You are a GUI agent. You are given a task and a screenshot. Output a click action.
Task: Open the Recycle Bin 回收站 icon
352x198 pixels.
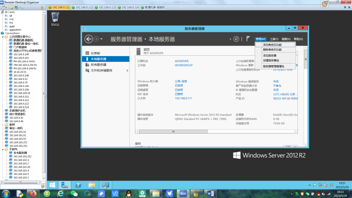[x=55, y=19]
